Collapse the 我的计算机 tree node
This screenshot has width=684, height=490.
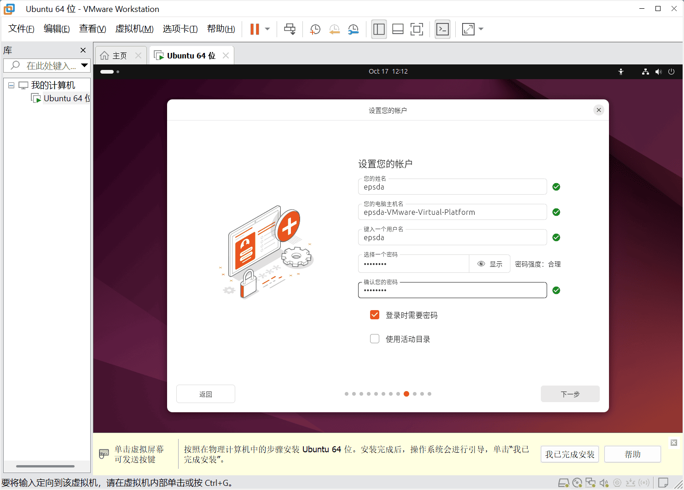click(x=11, y=85)
